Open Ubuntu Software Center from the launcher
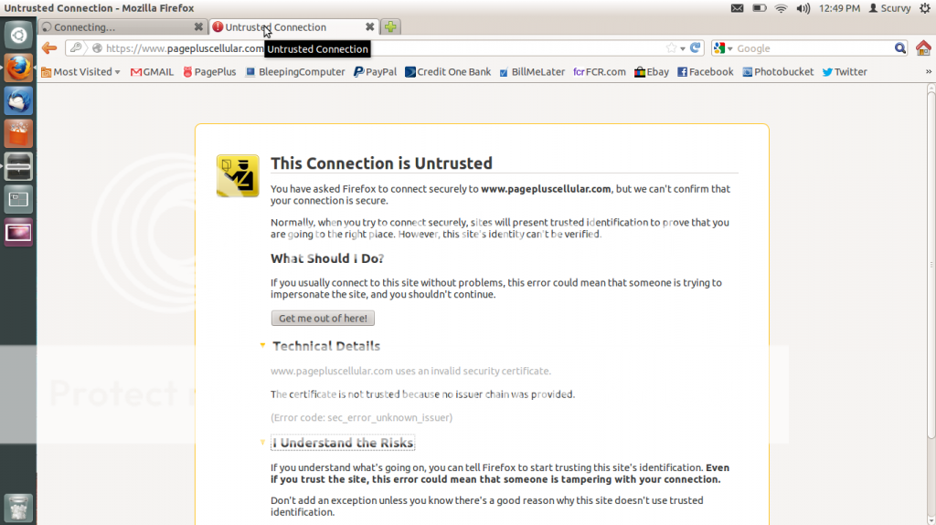This screenshot has width=936, height=525. (18, 133)
